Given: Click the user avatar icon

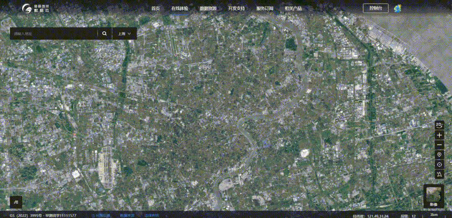Looking at the screenshot, I should [398, 8].
